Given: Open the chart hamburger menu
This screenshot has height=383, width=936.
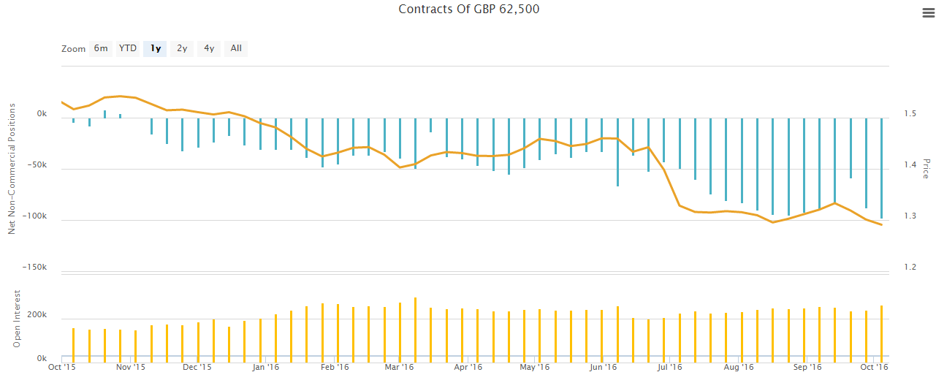Looking at the screenshot, I should (928, 12).
